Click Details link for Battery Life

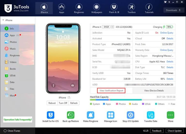point(170,79)
